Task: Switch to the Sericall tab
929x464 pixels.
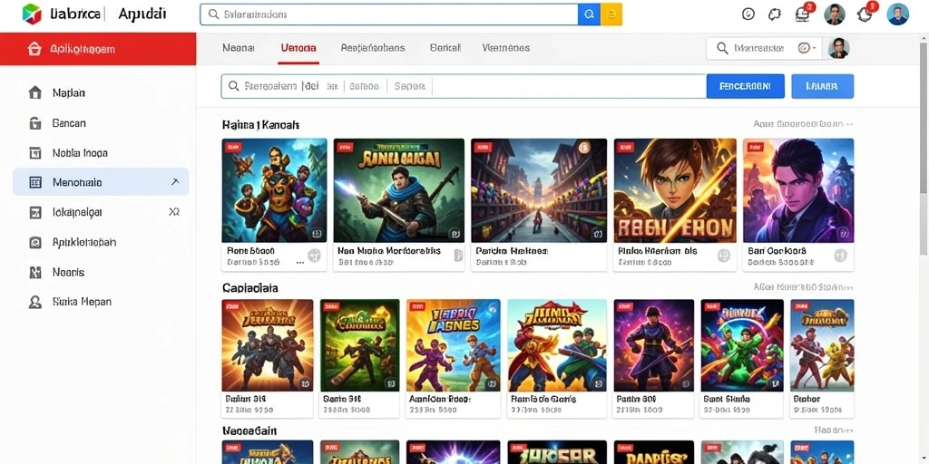Action: (x=445, y=48)
